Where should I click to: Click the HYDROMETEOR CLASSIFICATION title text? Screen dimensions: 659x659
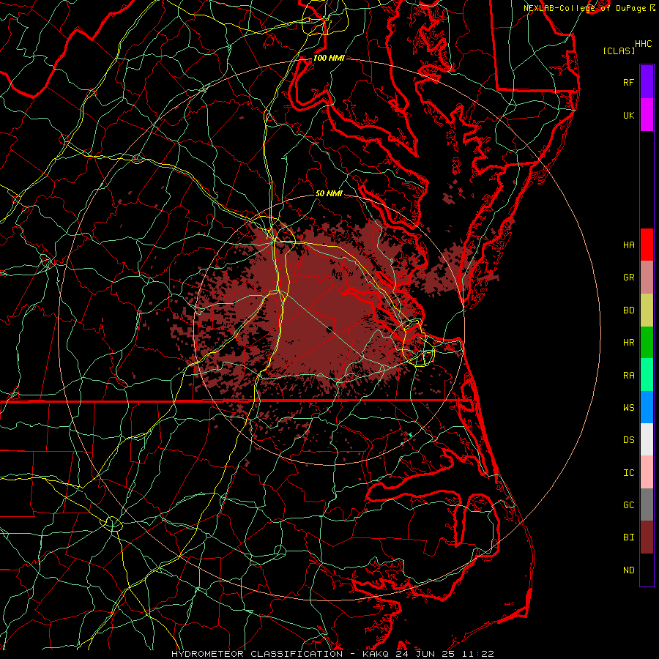point(257,654)
